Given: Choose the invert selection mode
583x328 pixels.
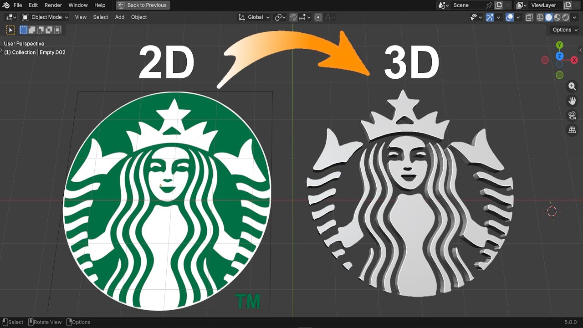Looking at the screenshot, I should click(49, 30).
